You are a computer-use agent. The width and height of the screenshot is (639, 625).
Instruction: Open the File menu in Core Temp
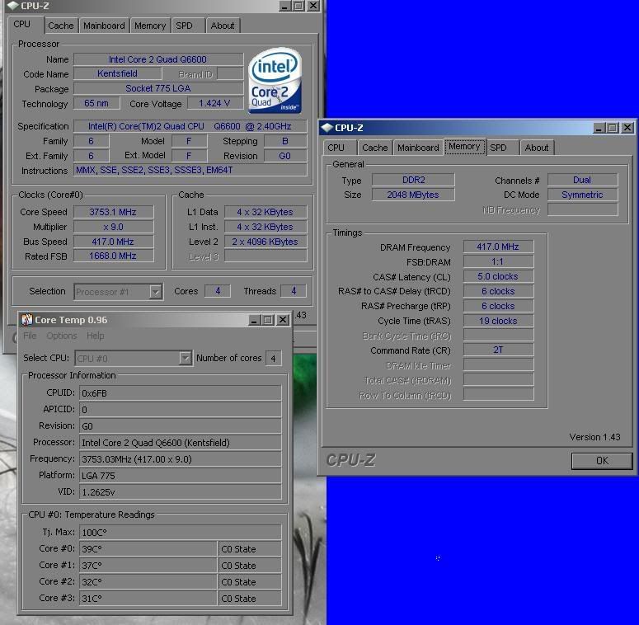pyautogui.click(x=30, y=336)
